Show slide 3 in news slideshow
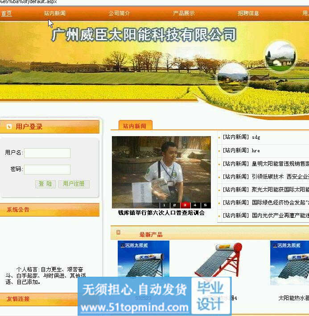The image size is (309, 316). [x=185, y=205]
